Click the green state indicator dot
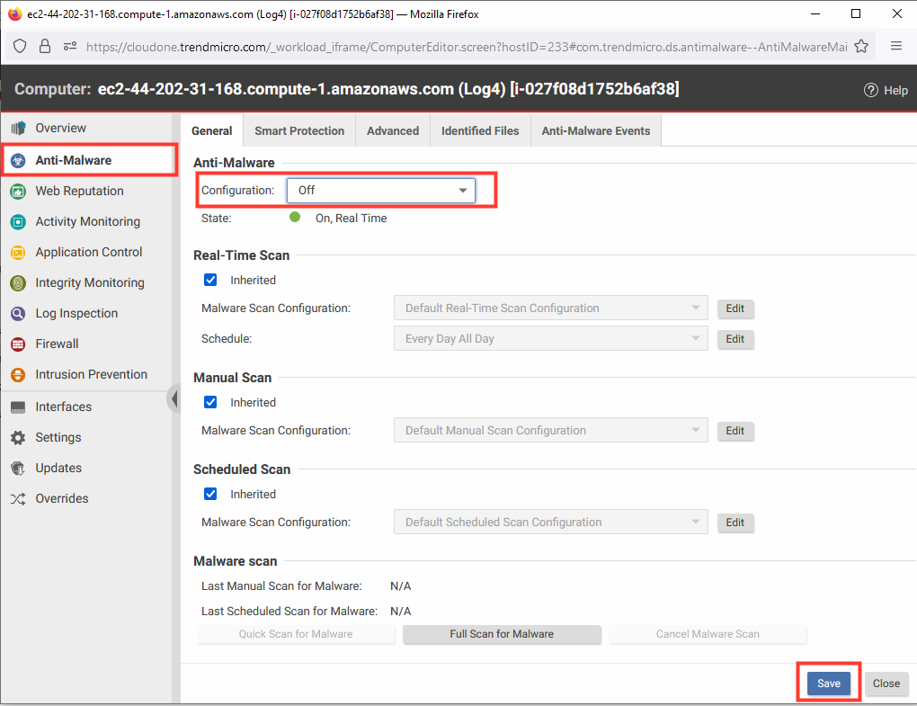This screenshot has height=706, width=917. (295, 218)
